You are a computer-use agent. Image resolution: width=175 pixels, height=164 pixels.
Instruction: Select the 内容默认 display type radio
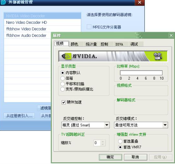63,73
